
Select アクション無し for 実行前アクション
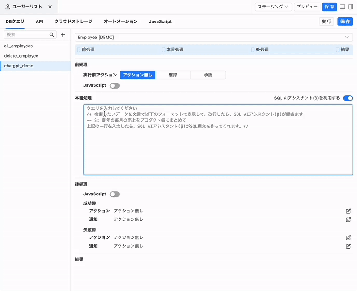(x=138, y=75)
